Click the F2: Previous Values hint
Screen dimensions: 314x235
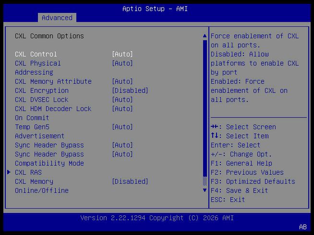point(247,172)
